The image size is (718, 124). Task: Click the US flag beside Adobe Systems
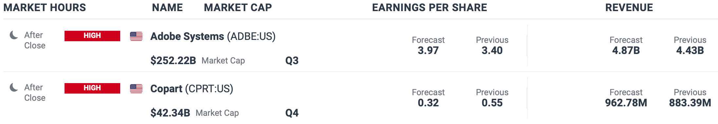click(x=136, y=36)
